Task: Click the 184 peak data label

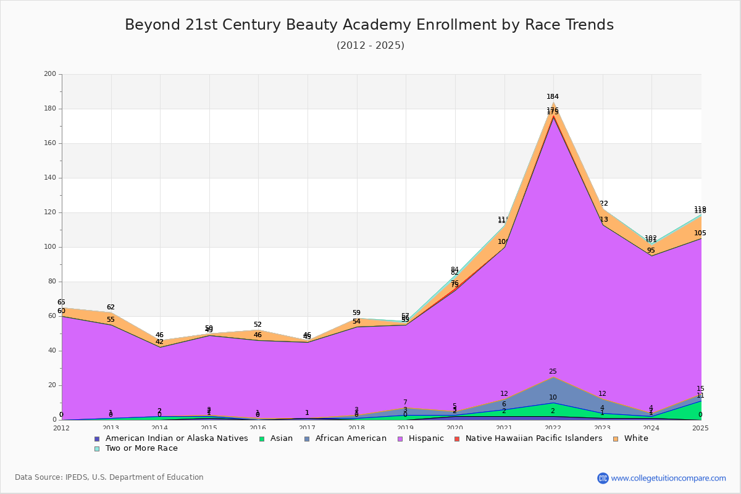Action: (x=553, y=96)
